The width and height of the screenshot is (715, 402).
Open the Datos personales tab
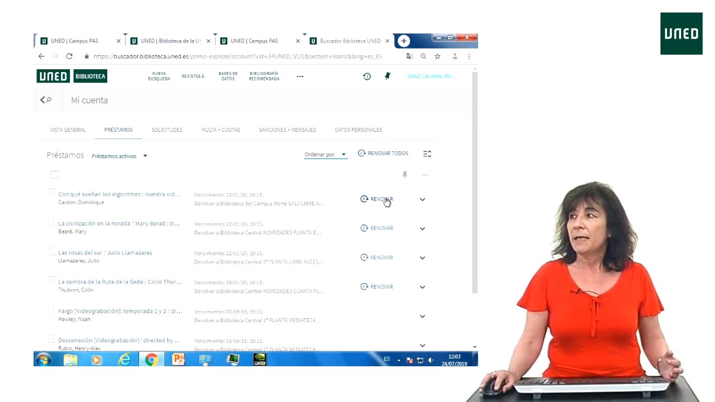(358, 130)
